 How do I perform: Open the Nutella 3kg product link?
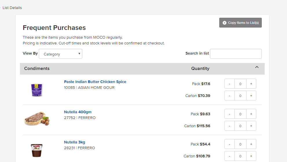[x=74, y=142]
